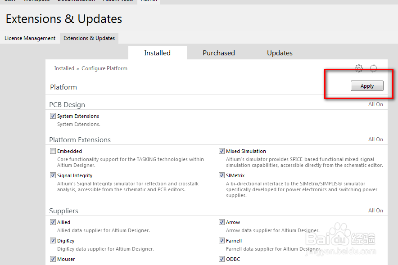This screenshot has width=398, height=265.
Task: Toggle the Signal Integrity checkbox
Action: coord(53,175)
